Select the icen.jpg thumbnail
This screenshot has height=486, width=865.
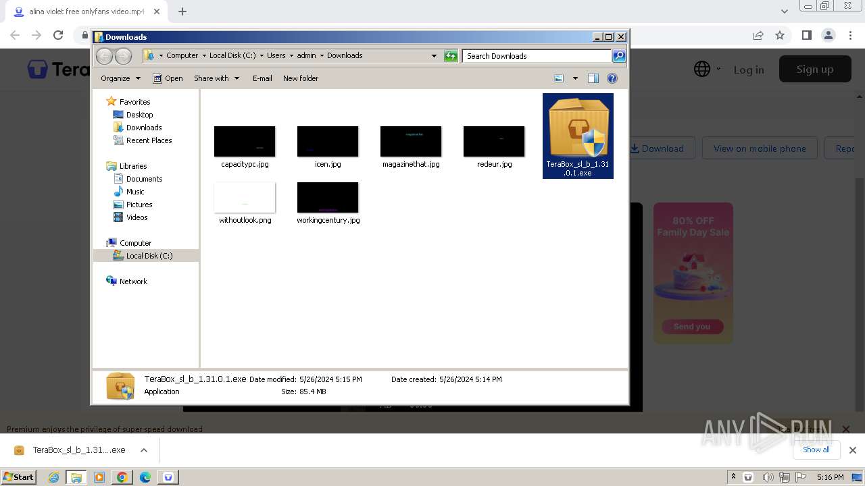[328, 141]
